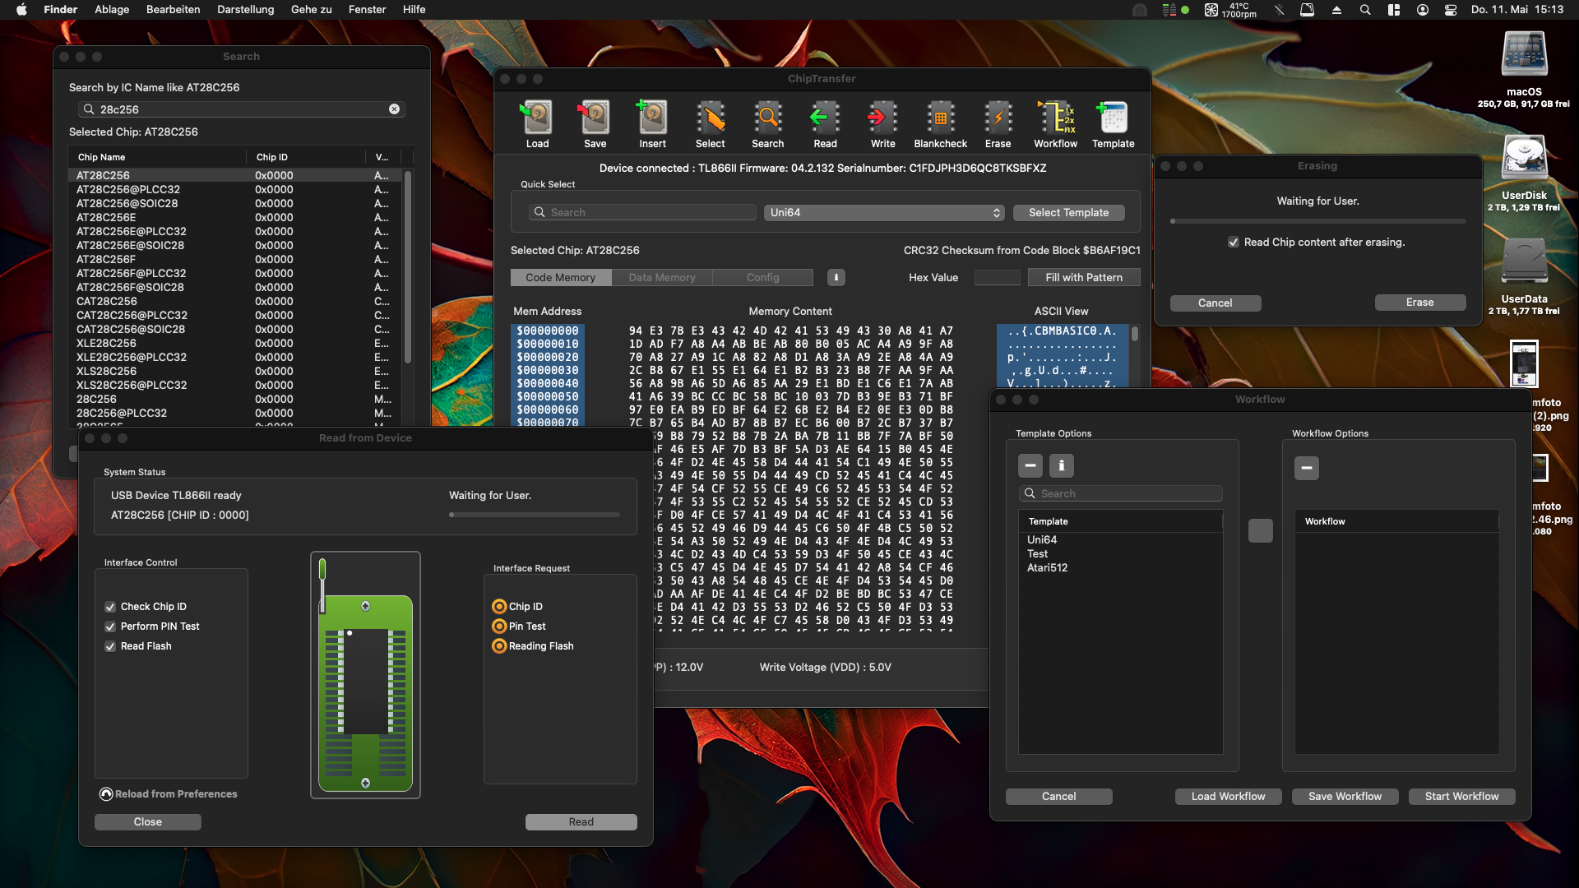Click the minus button under Workflow Options
This screenshot has height=888, width=1579.
[1306, 468]
